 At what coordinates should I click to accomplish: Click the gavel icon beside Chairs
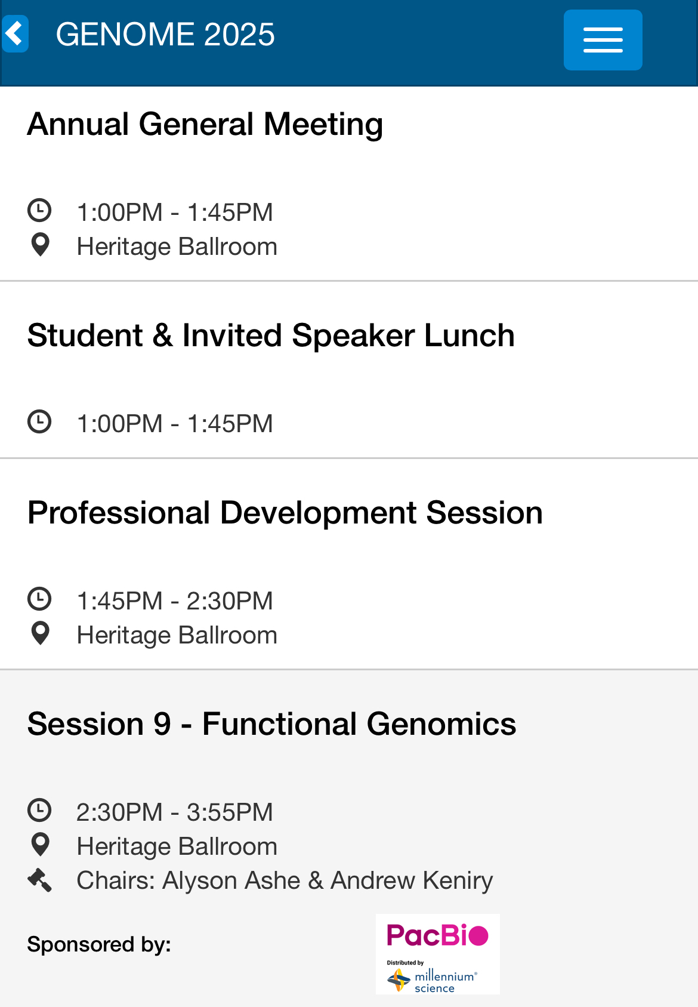[x=39, y=879]
